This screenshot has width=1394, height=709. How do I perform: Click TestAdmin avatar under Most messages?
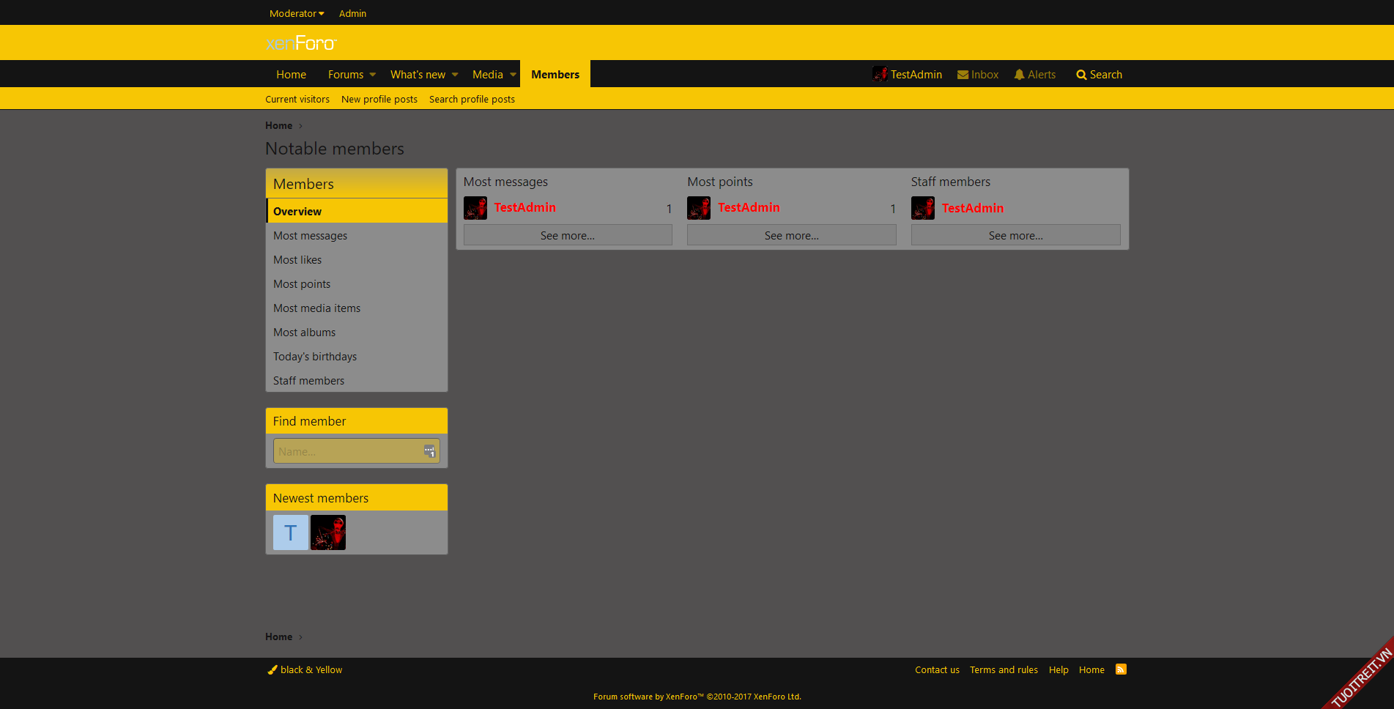point(475,208)
